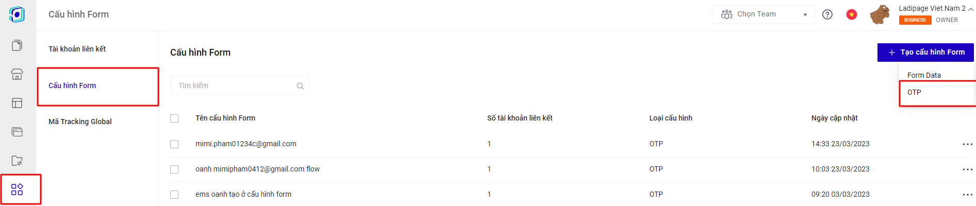Open more options for the 14:33 23/03/2023 row
Image resolution: width=976 pixels, height=206 pixels.
click(967, 144)
